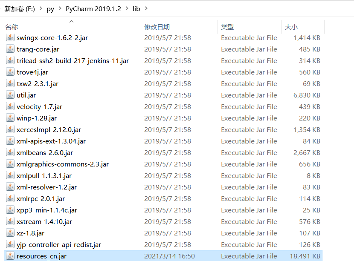Click the jar icon of trilead-ssh2-build-217-jenkins-11.jar
This screenshot has height=261, width=354.
[10, 60]
